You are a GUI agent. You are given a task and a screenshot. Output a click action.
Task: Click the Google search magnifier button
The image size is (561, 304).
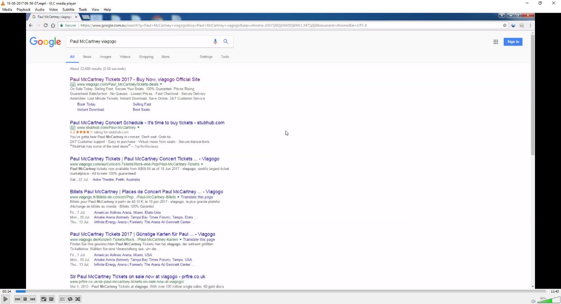(226, 41)
